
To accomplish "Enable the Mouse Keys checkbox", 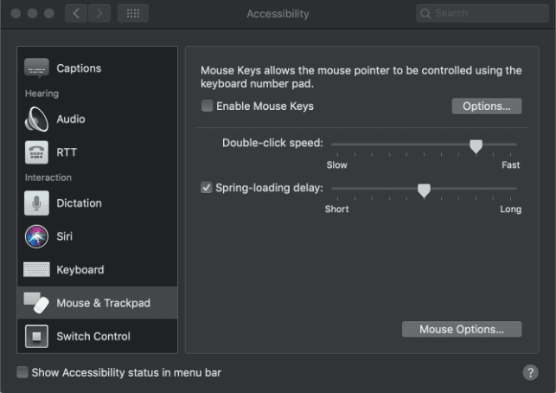I will coord(208,106).
